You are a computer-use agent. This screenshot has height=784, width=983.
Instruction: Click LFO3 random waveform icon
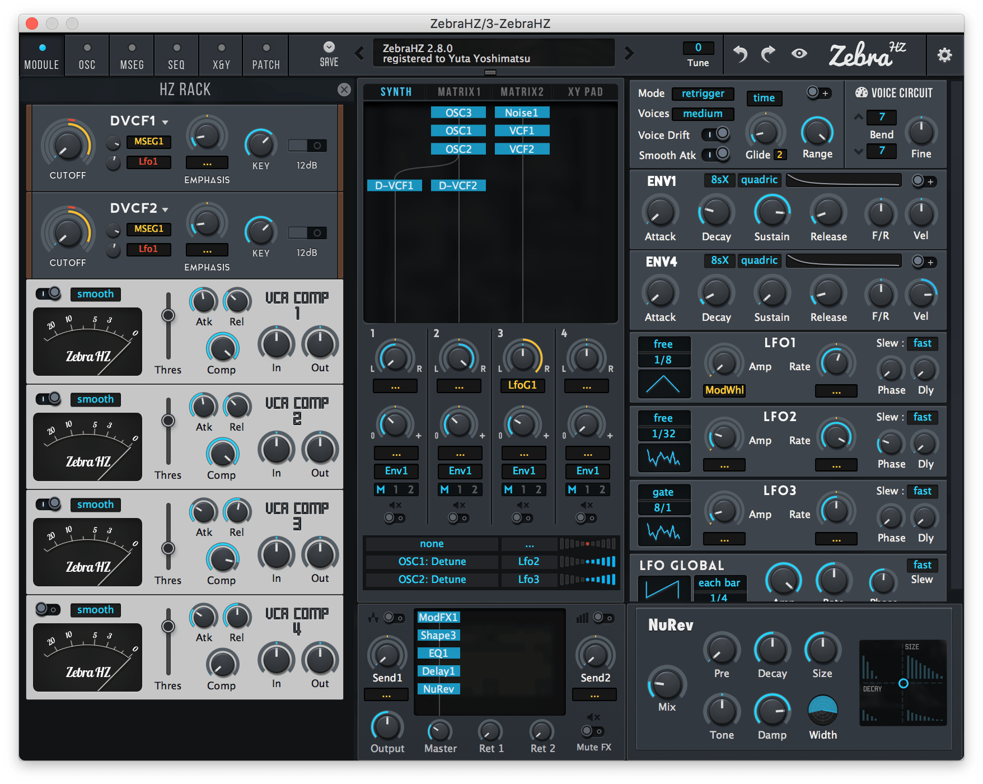(664, 532)
